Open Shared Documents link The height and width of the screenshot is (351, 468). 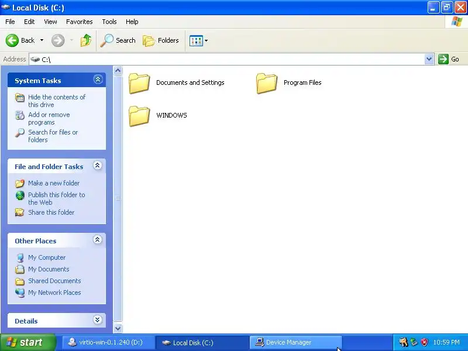tap(54, 281)
